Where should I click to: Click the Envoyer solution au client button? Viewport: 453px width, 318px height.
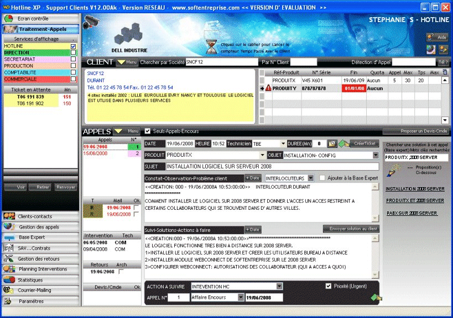tap(351, 229)
